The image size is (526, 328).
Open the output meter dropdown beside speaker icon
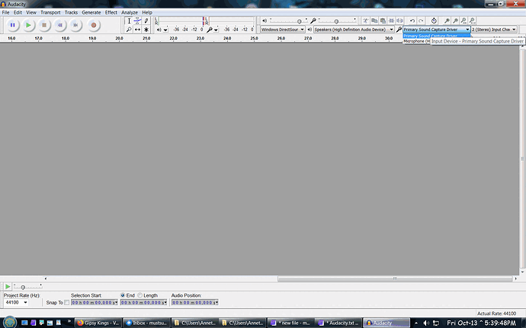165,30
